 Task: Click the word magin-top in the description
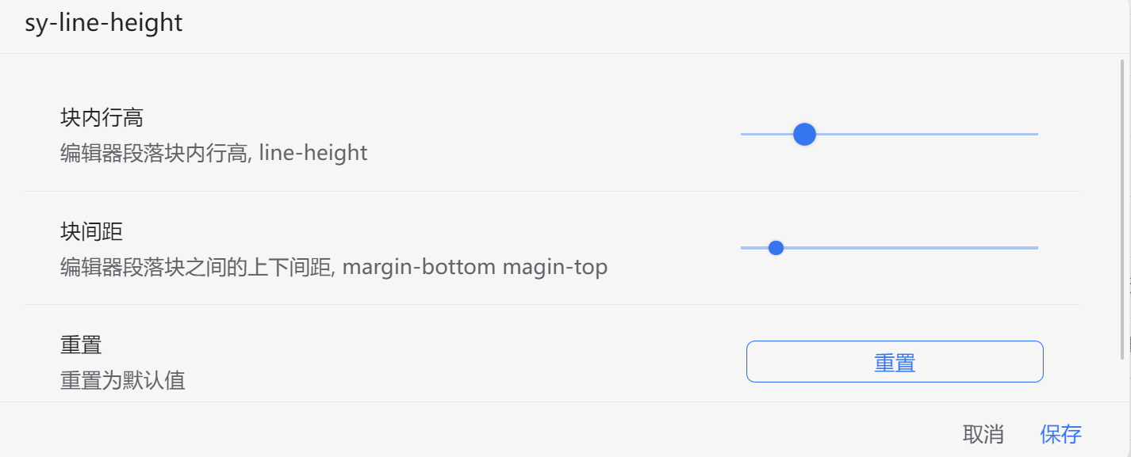(555, 267)
